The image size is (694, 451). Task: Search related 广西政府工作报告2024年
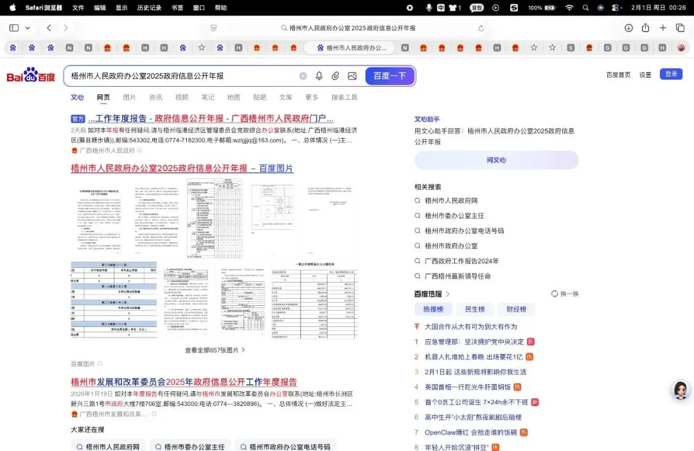[461, 261]
